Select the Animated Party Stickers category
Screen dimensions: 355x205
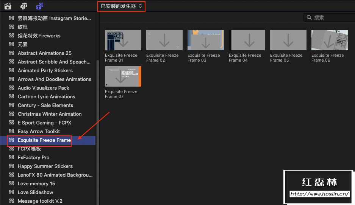tap(48, 70)
